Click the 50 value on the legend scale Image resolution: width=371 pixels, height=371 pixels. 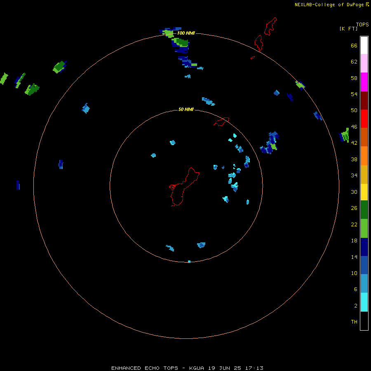click(x=354, y=110)
